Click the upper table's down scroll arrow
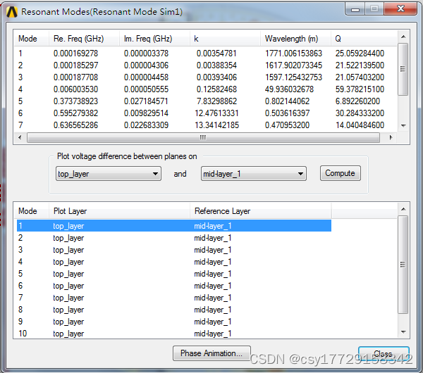This screenshot has height=373, width=423. 403,126
